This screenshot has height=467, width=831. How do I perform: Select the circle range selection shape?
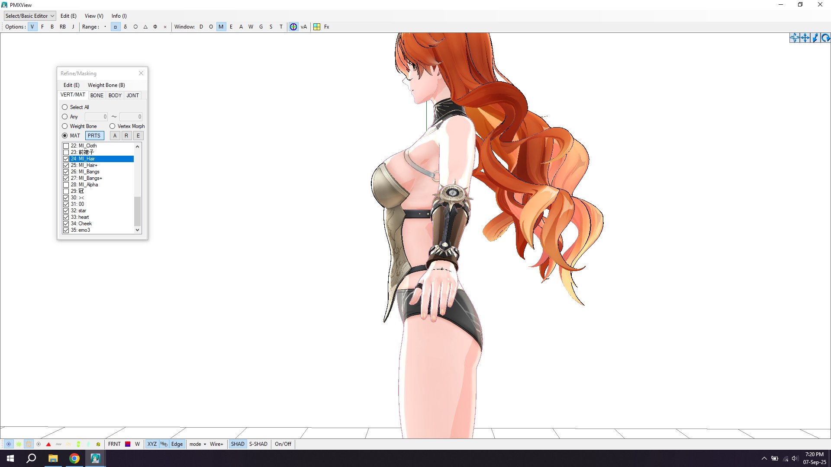click(x=135, y=27)
